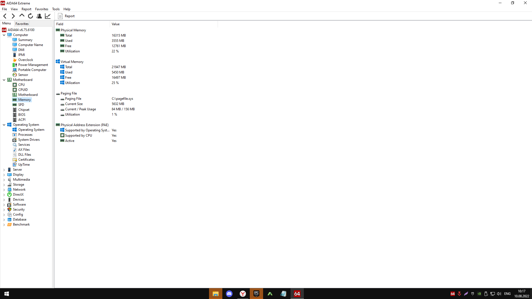Select the Physical Memory Total row

click(136, 35)
